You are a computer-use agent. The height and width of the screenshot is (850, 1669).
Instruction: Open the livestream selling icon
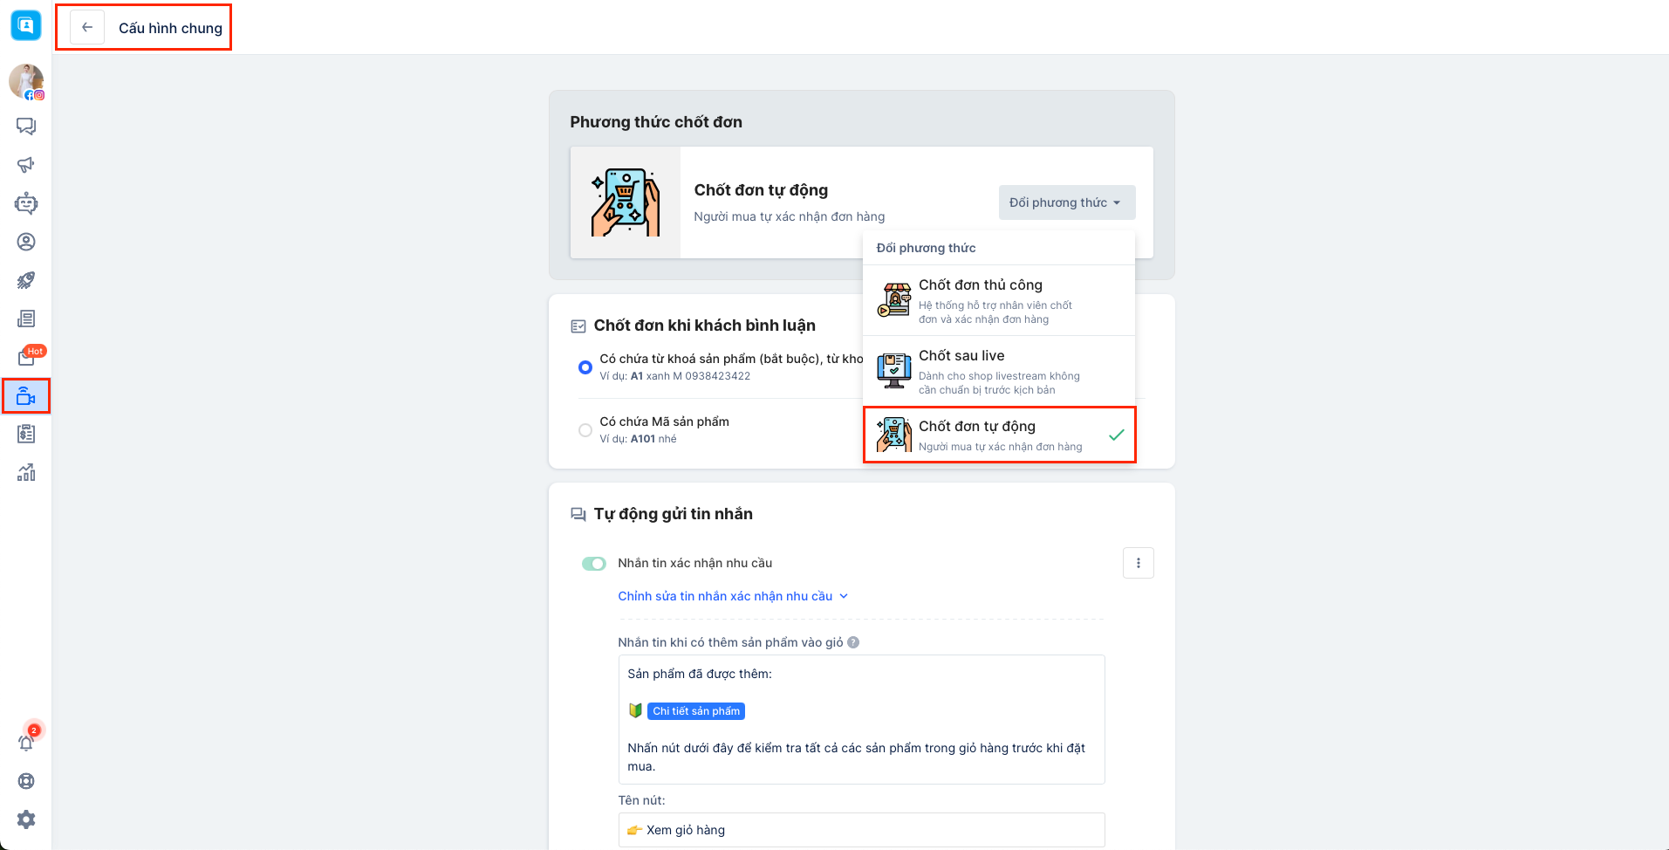coord(26,396)
